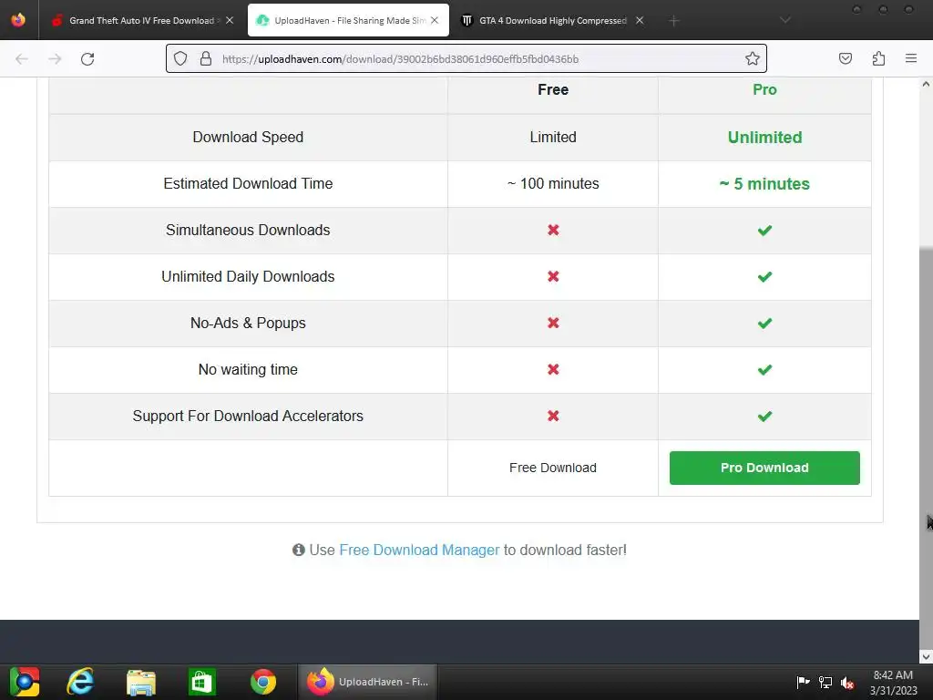Click the Estimated Download Time label
933x700 pixels.
(248, 183)
